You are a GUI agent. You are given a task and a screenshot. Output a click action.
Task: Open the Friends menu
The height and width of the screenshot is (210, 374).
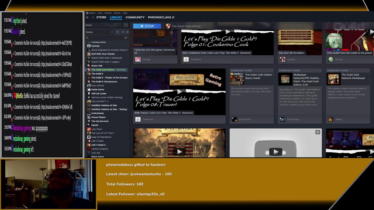click(x=108, y=13)
